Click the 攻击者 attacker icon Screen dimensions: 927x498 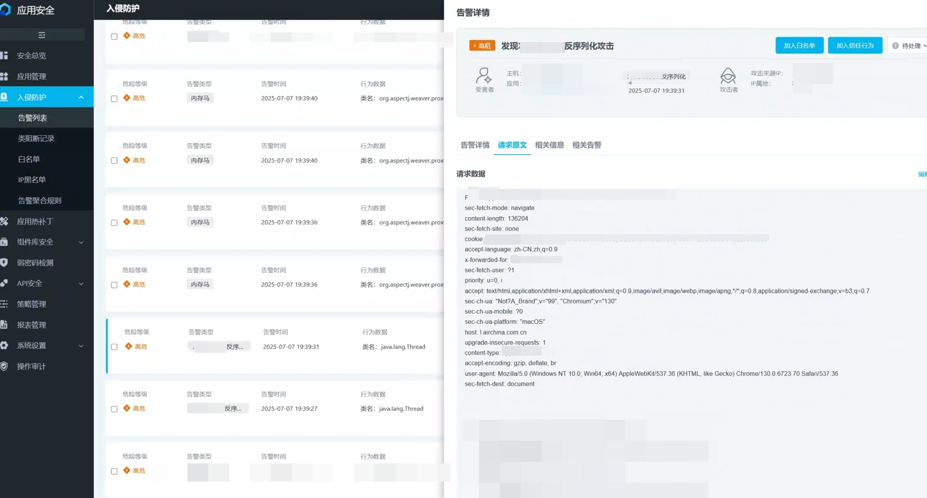point(728,76)
